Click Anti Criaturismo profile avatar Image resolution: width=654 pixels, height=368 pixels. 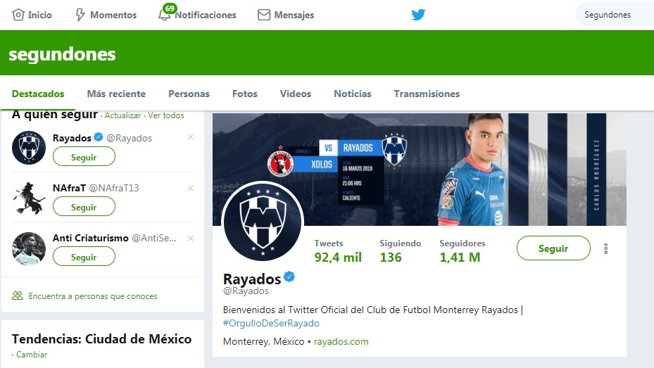tap(29, 248)
